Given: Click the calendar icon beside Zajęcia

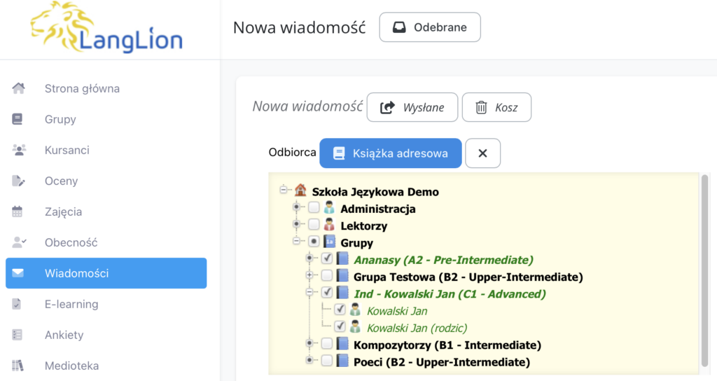Looking at the screenshot, I should (18, 212).
